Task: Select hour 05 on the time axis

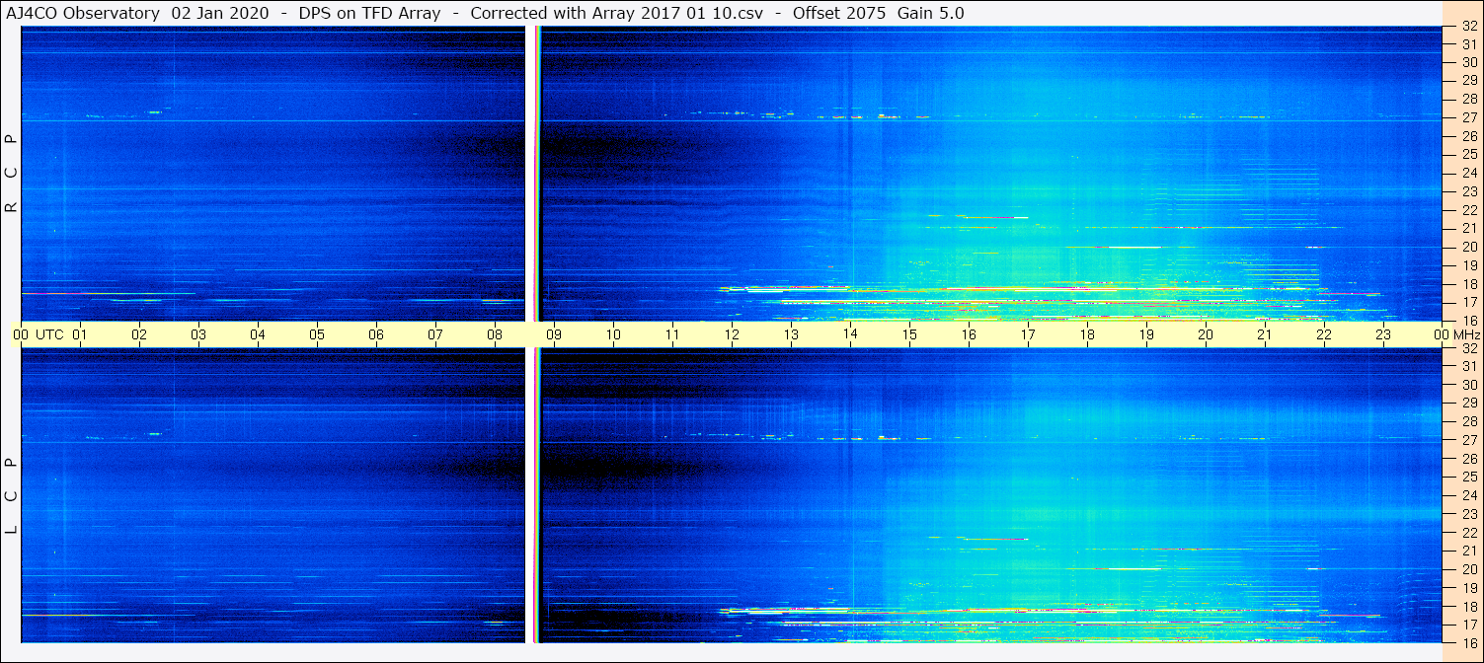Action: [317, 334]
